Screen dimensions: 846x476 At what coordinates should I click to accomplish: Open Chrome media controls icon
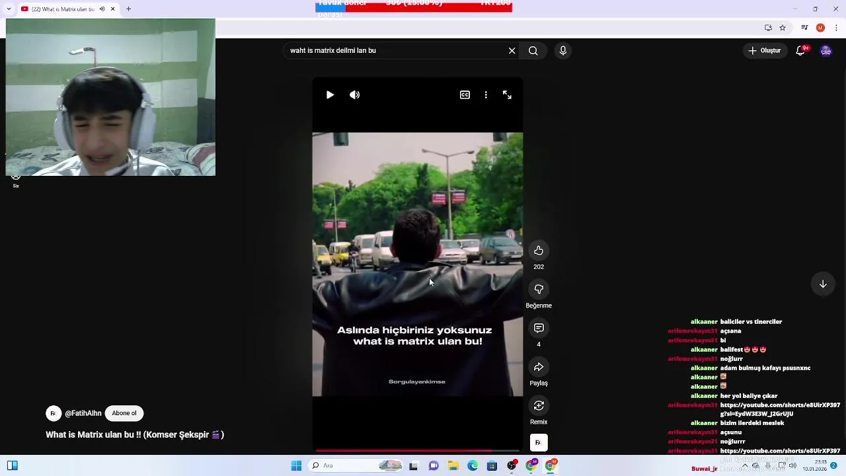[804, 28]
